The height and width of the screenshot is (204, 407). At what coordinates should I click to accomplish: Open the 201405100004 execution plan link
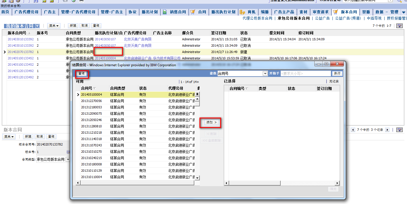pos(105,58)
